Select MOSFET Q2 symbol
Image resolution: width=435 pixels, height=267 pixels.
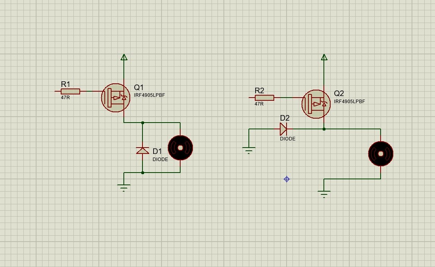[316, 104]
